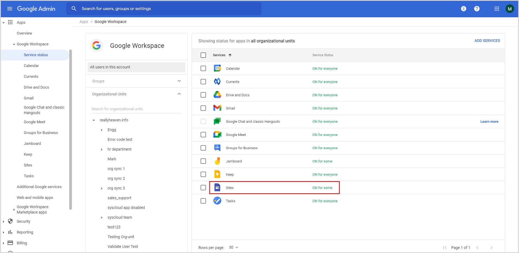Open Drive and Docs sidebar item

(36, 87)
